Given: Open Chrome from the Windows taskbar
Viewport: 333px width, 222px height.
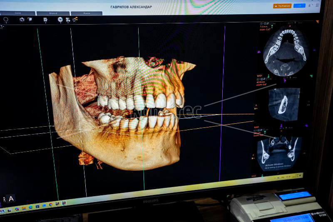Looking at the screenshot, I should tap(51, 205).
